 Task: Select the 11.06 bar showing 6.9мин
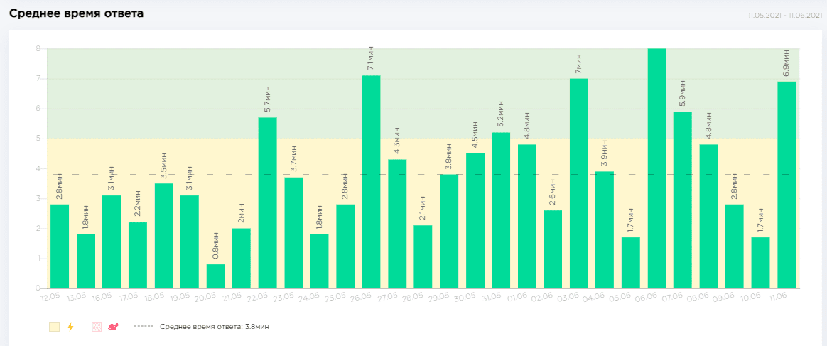(787, 185)
